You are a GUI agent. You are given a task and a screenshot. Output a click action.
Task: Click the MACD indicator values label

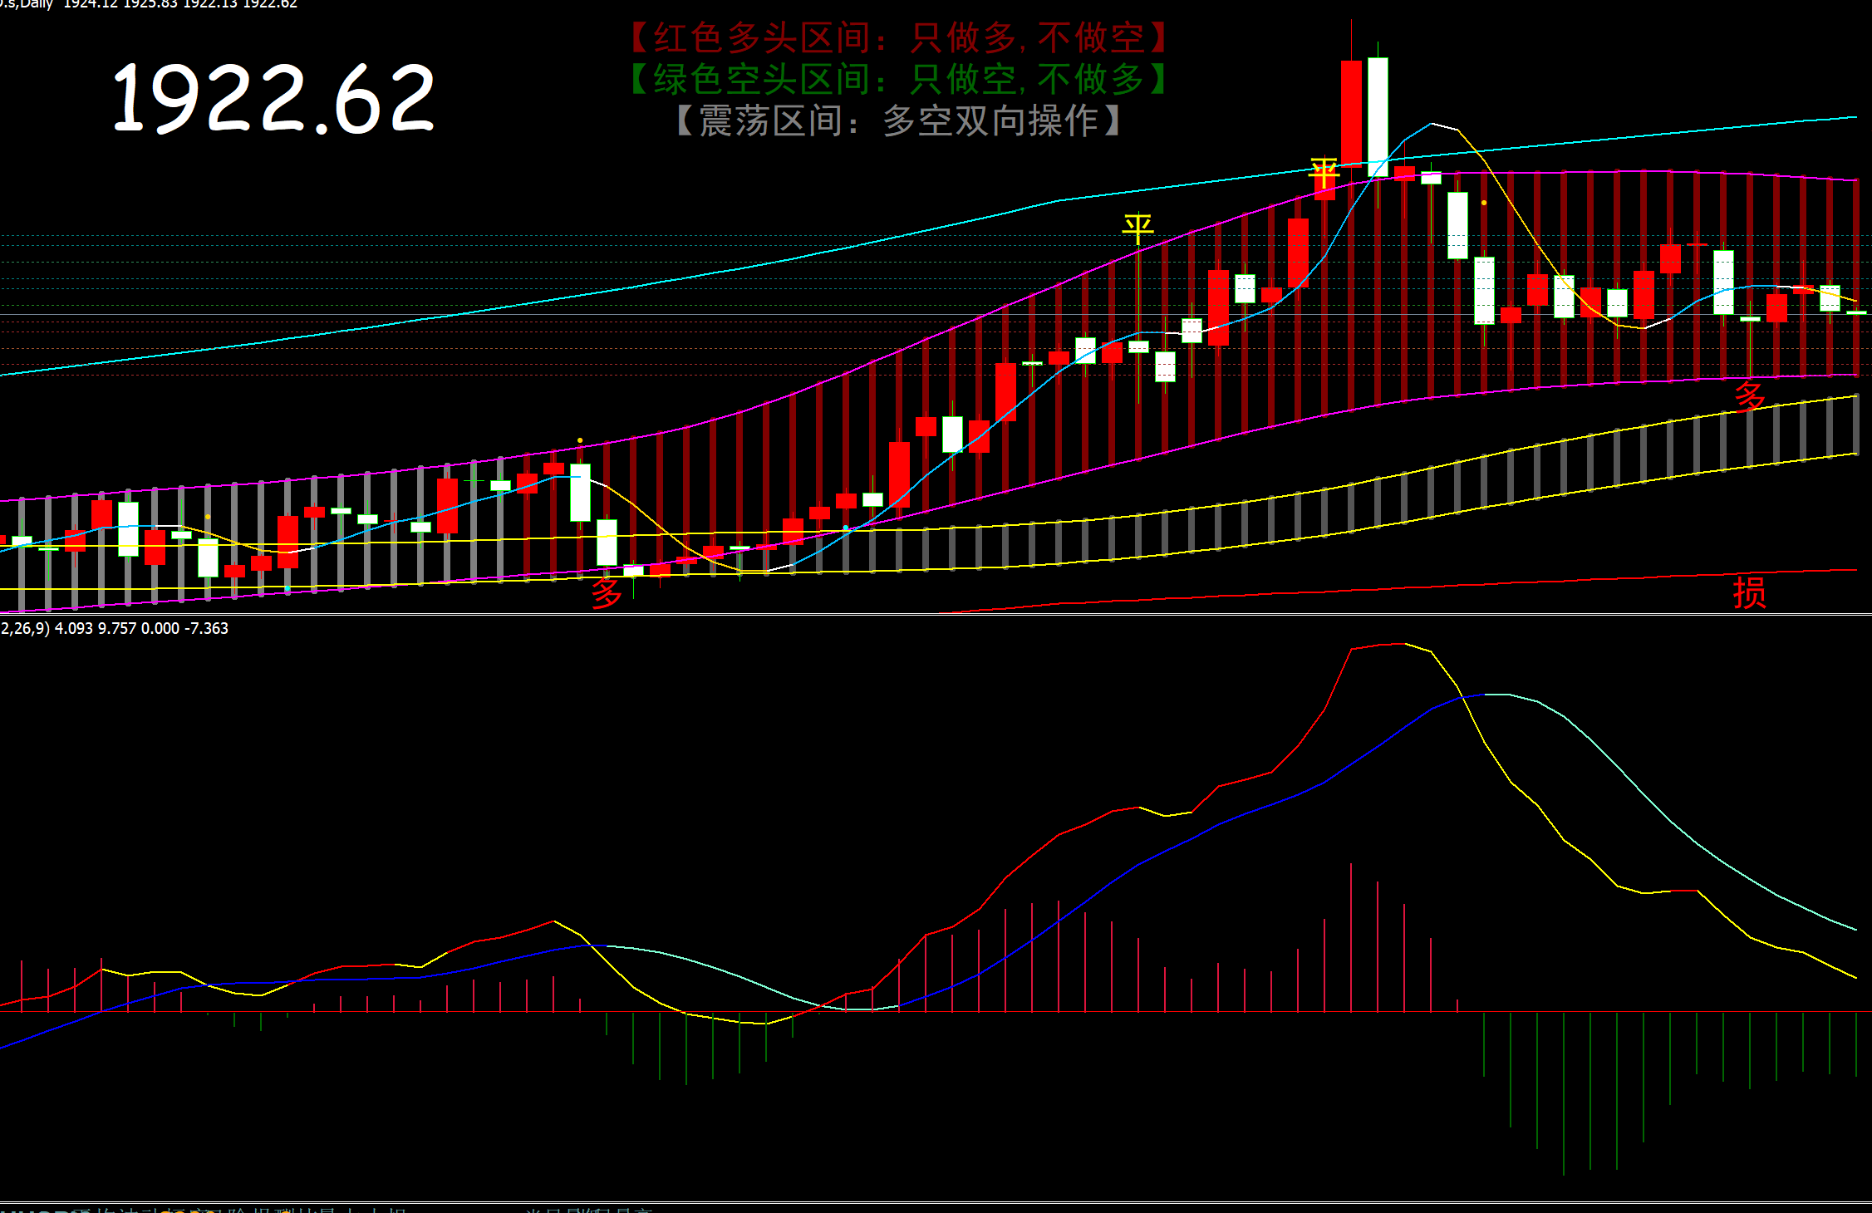click(114, 629)
